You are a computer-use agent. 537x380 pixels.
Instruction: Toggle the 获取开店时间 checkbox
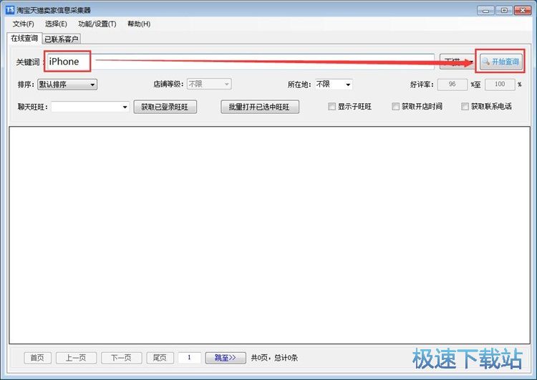395,107
